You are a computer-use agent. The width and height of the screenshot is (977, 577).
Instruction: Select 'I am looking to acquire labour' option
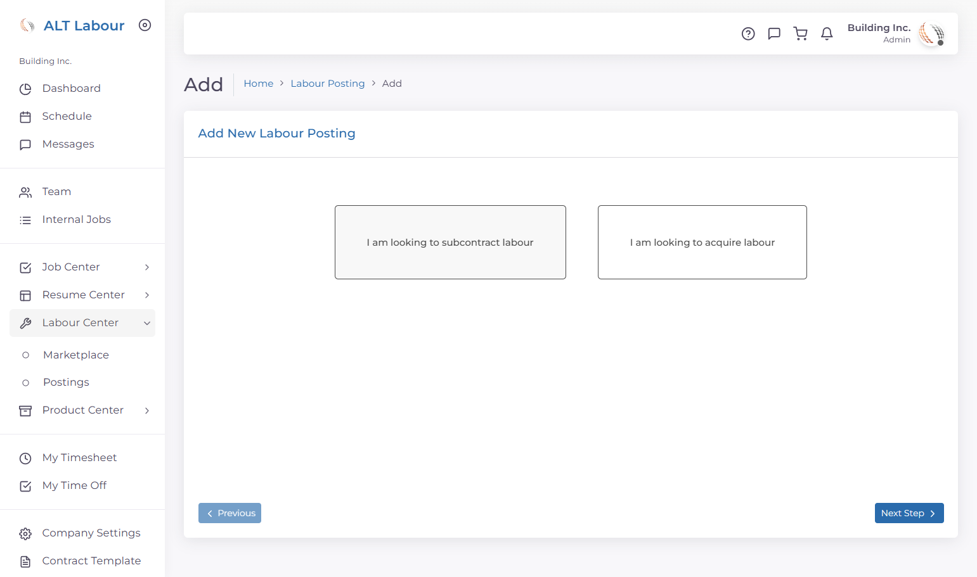pos(702,242)
